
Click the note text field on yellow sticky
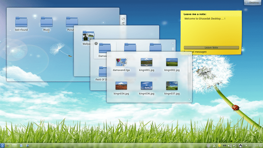click(x=211, y=31)
